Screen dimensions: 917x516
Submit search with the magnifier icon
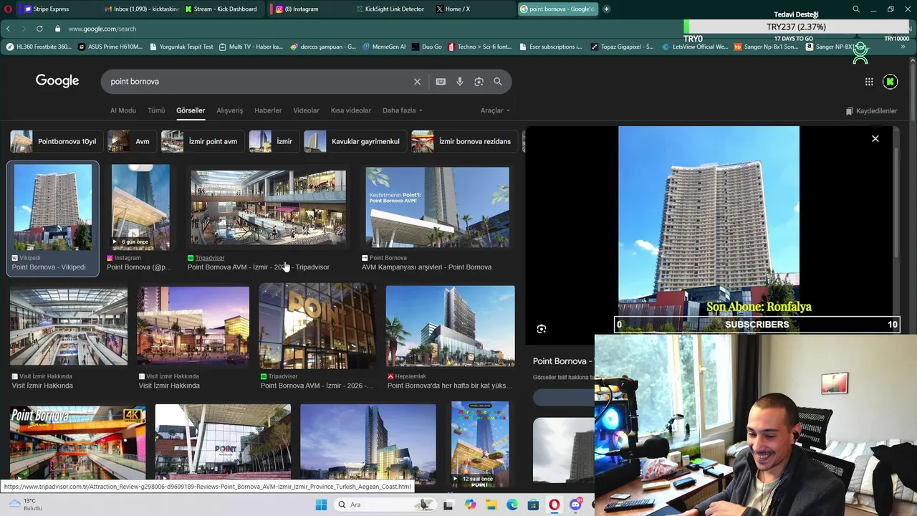click(x=498, y=82)
